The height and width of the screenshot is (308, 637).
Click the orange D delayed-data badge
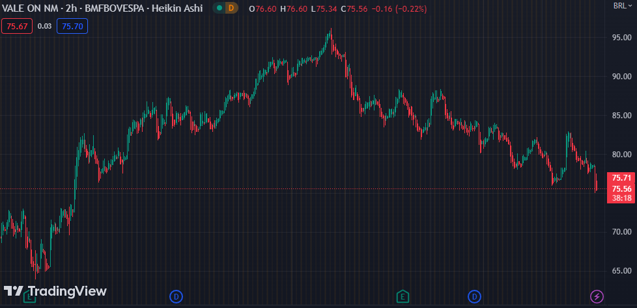coord(232,8)
